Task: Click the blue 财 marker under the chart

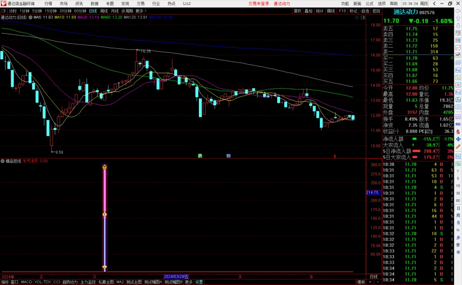Action: pos(228,156)
